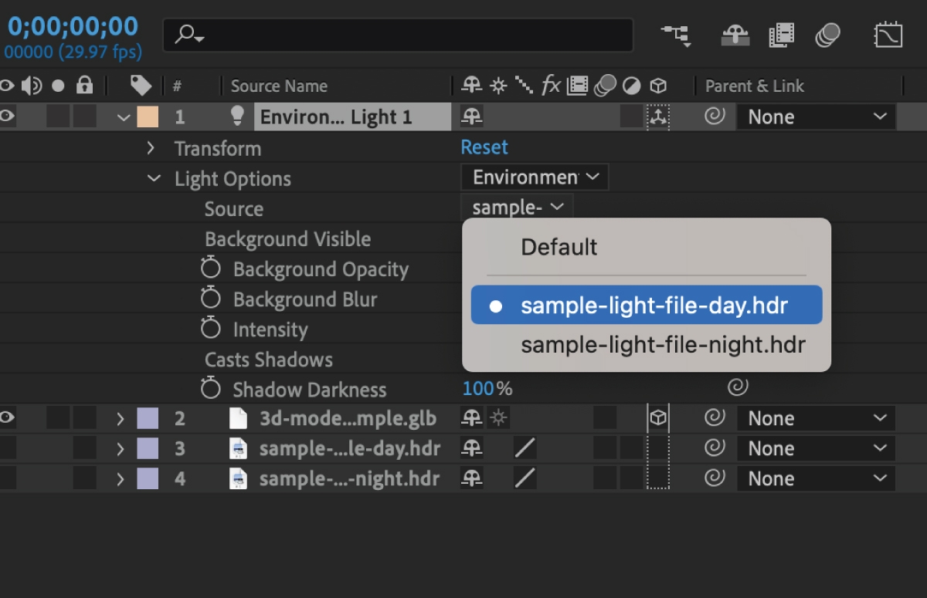Screen dimensions: 927x598
Task: Expand the Transform property group
Action: pyautogui.click(x=151, y=148)
